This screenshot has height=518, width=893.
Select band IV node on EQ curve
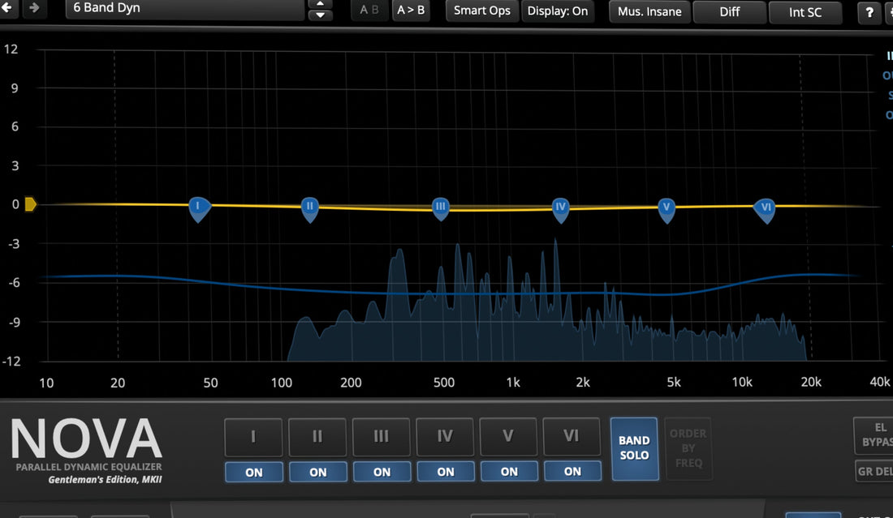(x=560, y=210)
